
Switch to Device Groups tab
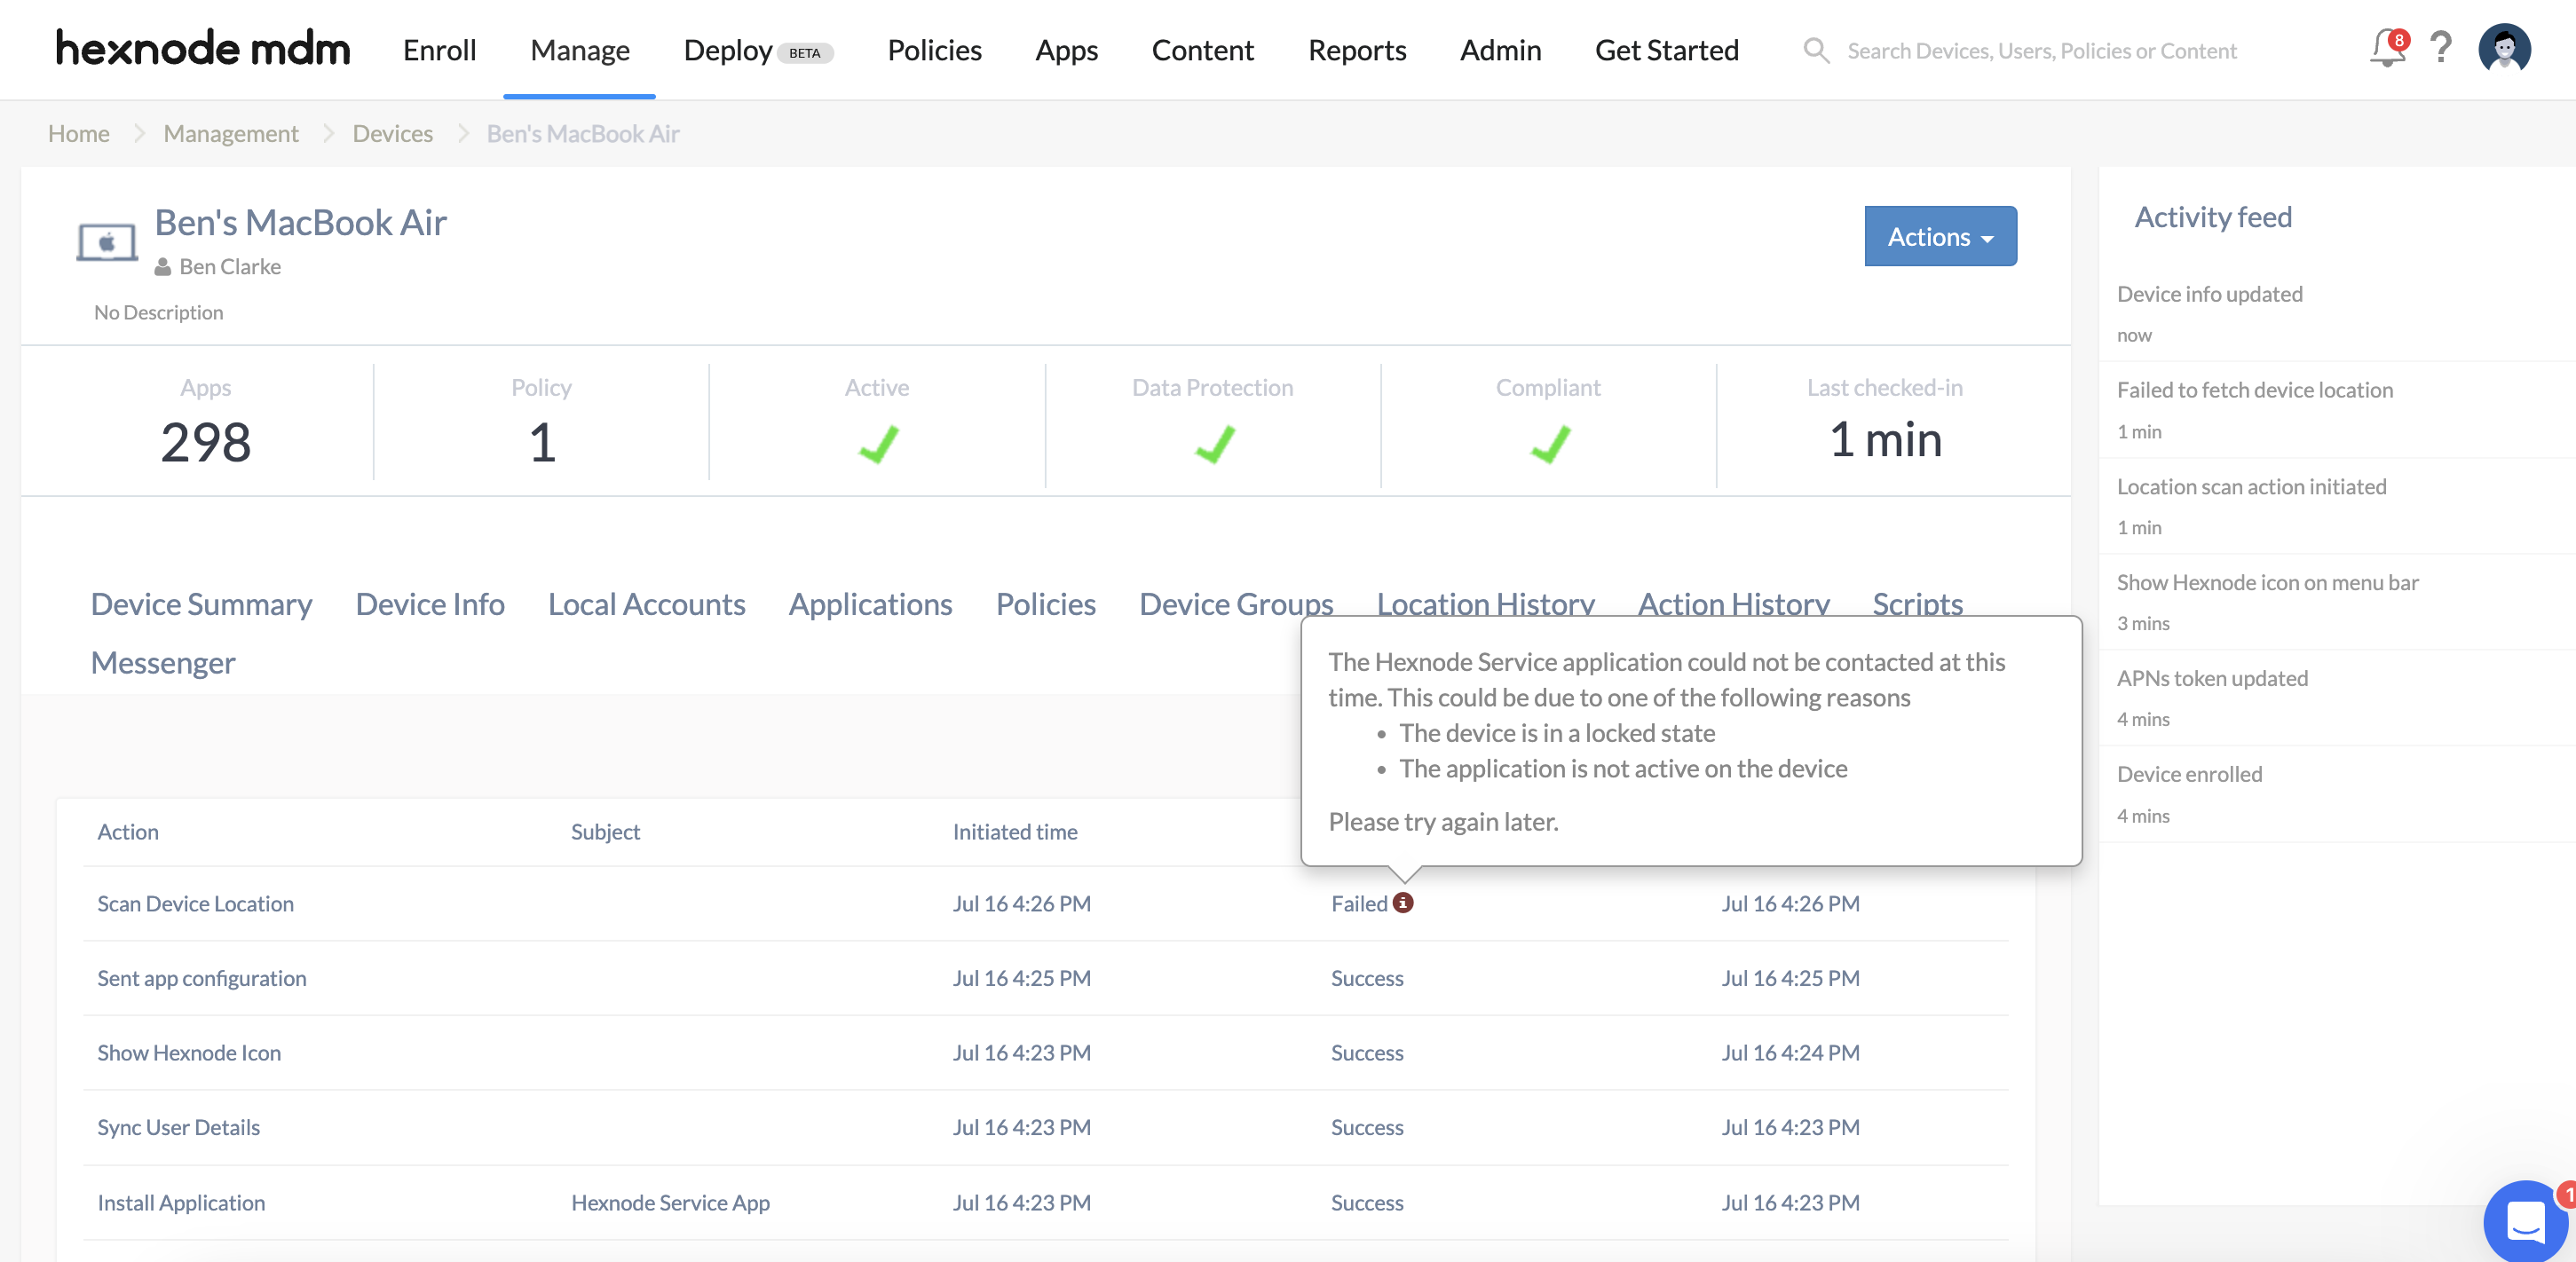click(1236, 604)
